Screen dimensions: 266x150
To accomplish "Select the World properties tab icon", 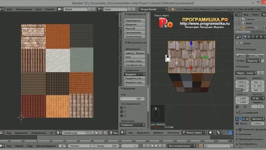I will 257,37.
